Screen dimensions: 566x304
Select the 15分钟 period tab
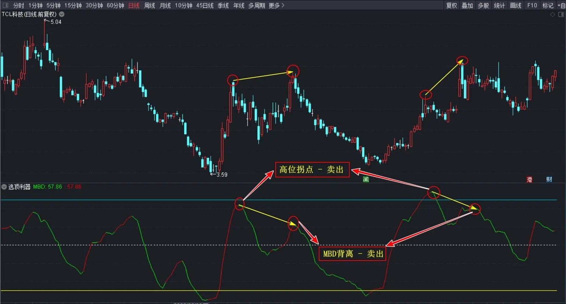73,6
